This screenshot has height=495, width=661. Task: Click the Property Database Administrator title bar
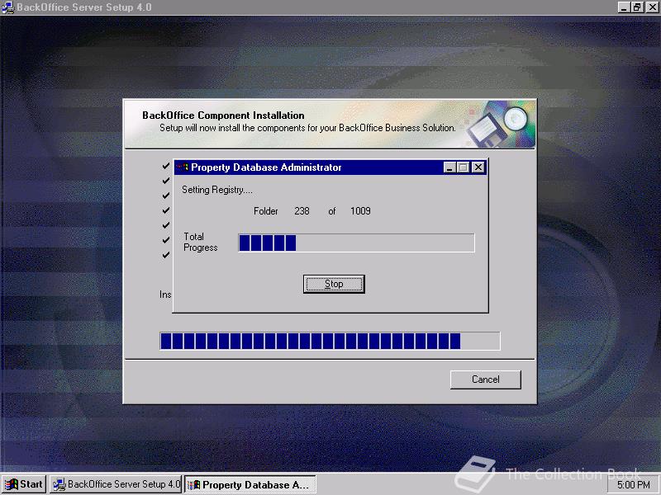331,167
